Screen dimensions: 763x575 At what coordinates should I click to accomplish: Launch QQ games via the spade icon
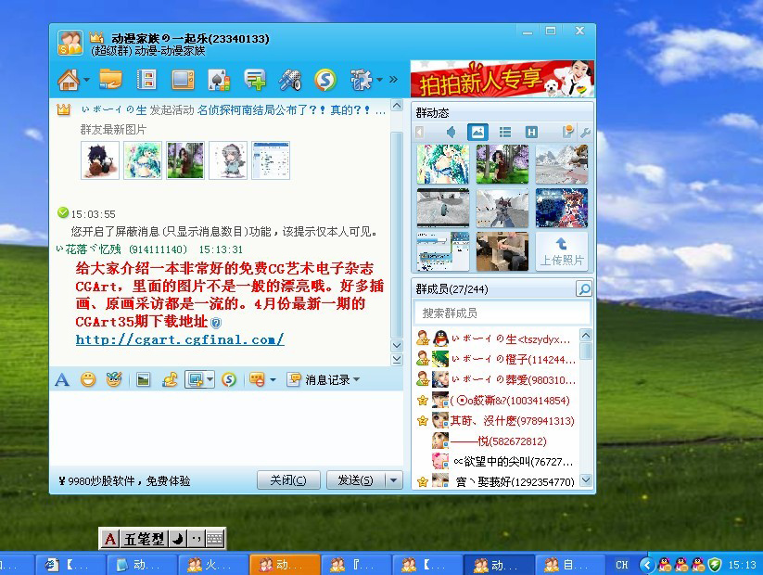[x=218, y=81]
